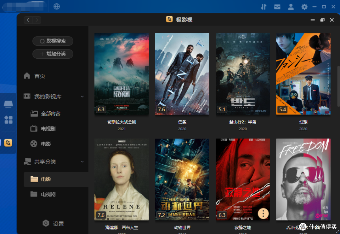Click the 极影视 window title text

point(184,20)
